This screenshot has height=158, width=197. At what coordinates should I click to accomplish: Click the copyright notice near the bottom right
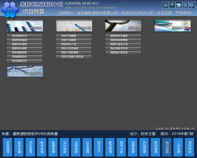pyautogui.click(x=175, y=129)
